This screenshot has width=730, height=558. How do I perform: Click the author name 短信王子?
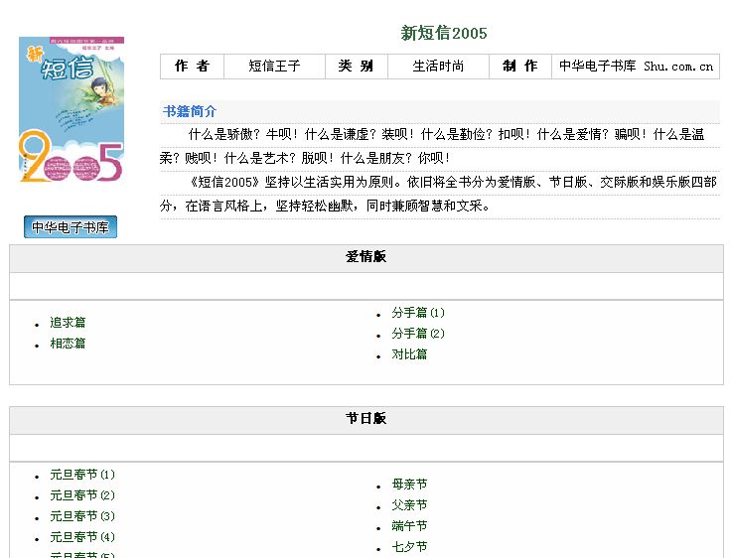(x=274, y=67)
